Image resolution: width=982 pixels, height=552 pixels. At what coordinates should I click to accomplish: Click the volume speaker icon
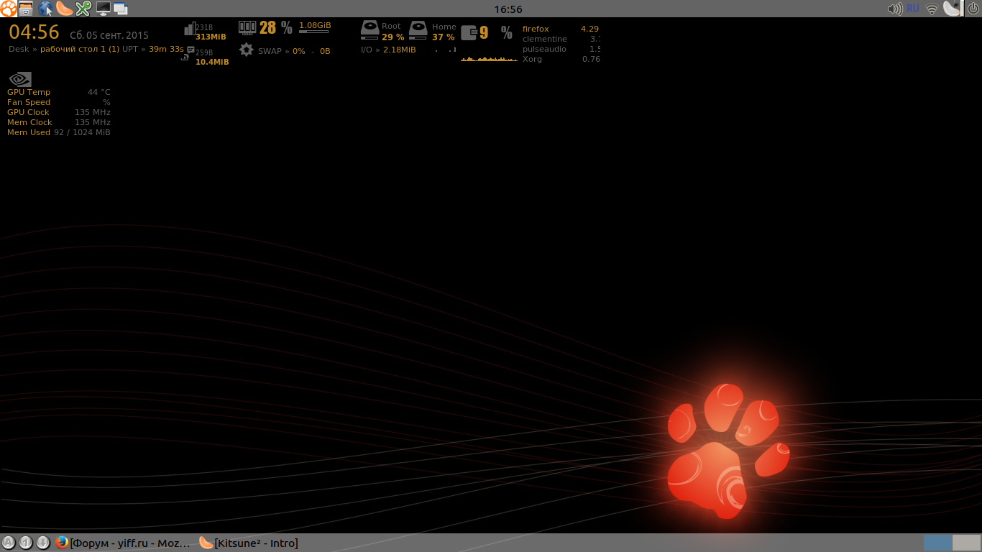[x=894, y=9]
